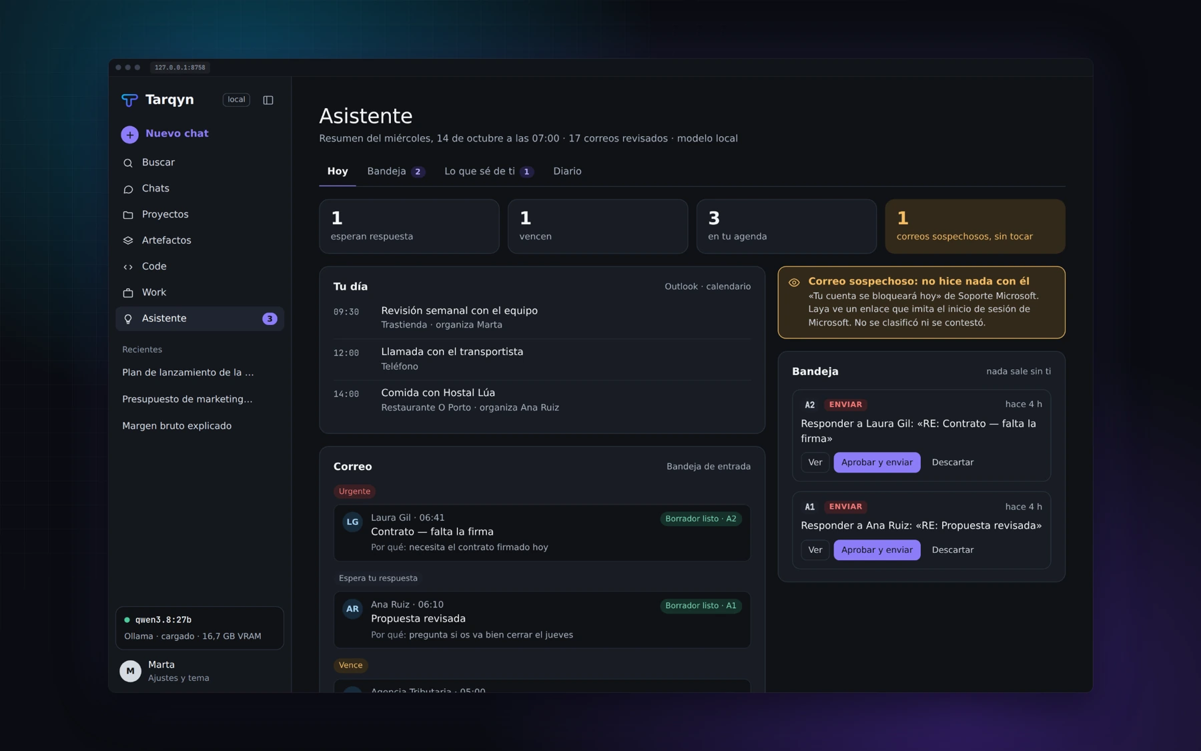Screen dimensions: 1201x751
Task: Open recent chat Presupuesto de marketing
Action: pyautogui.click(x=187, y=399)
